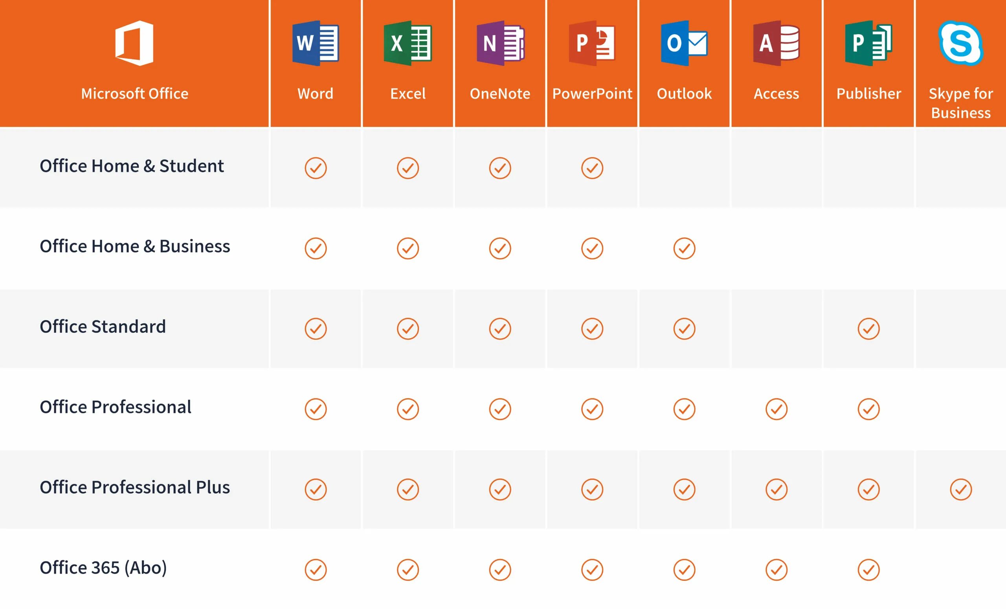
Task: Click the Access app icon
Action: pos(777,43)
